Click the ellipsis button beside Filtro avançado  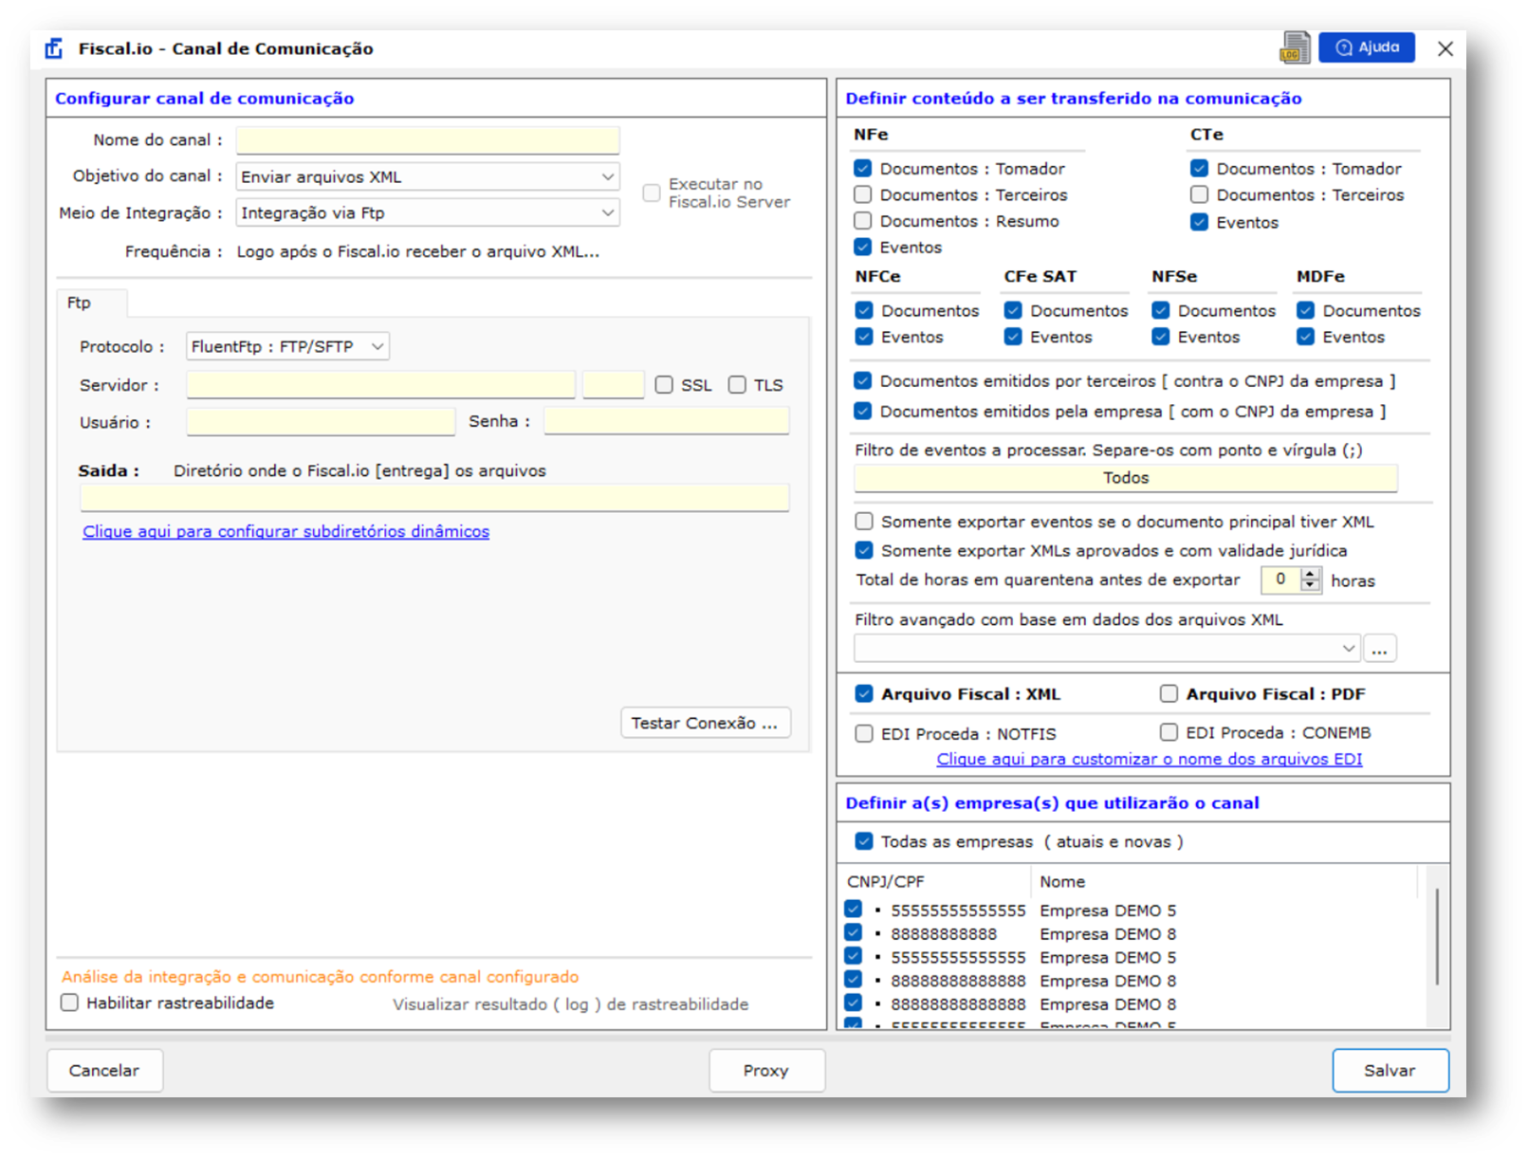1380,649
